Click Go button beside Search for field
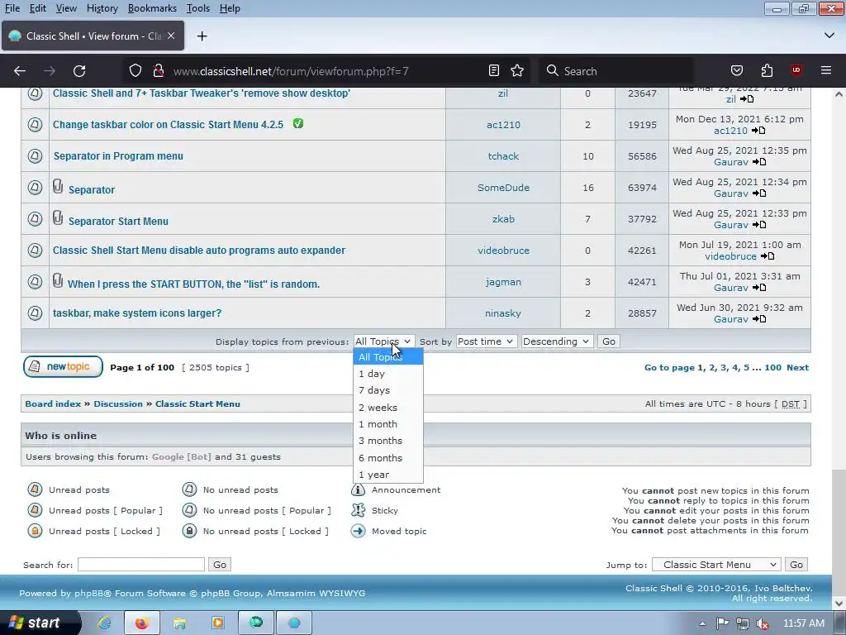 coord(220,565)
